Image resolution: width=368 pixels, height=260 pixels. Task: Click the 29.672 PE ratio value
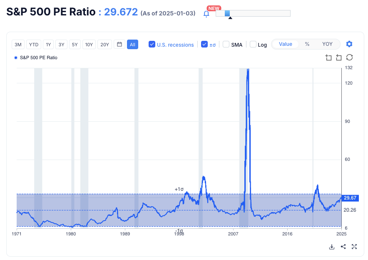coord(121,12)
